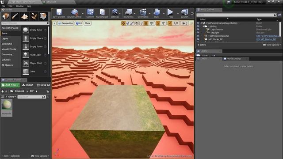Open the viewport Show menu
Screen dimensions: 283x159
[x=88, y=23]
